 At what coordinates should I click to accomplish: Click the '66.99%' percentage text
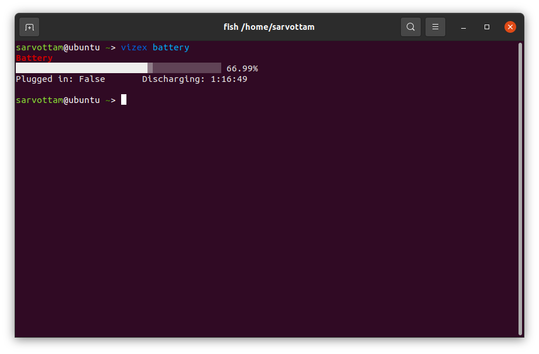click(x=242, y=68)
